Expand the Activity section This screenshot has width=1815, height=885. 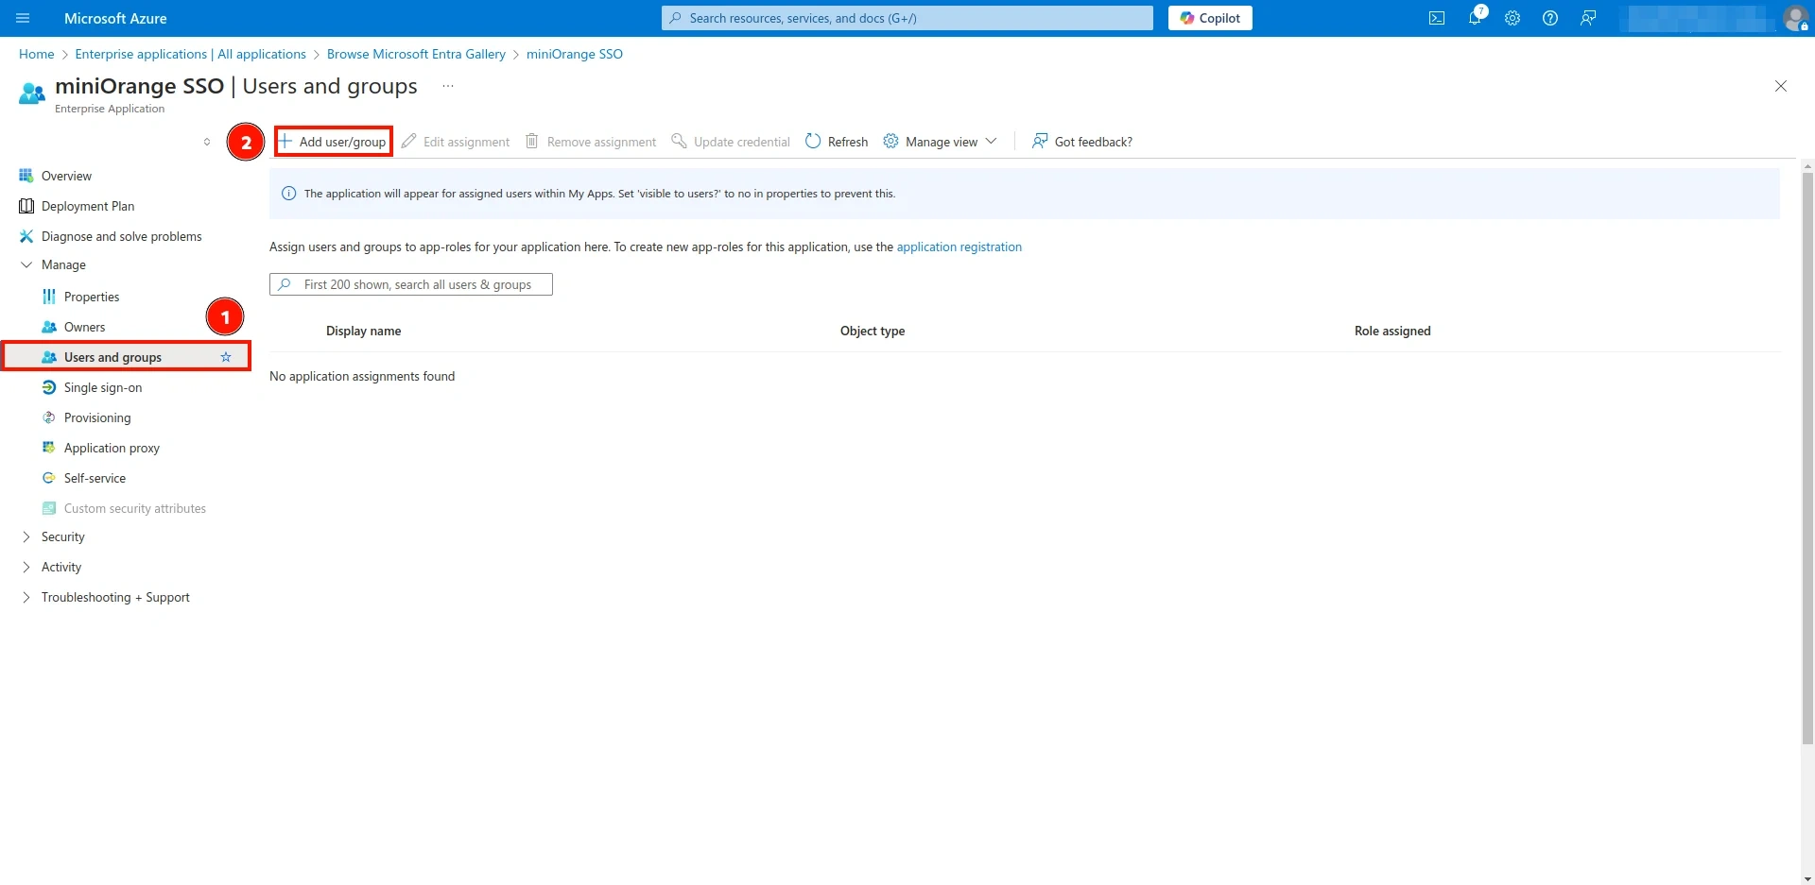[61, 567]
